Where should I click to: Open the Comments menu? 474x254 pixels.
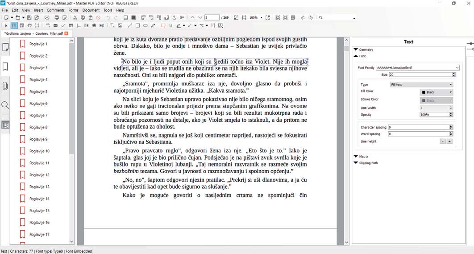click(56, 10)
